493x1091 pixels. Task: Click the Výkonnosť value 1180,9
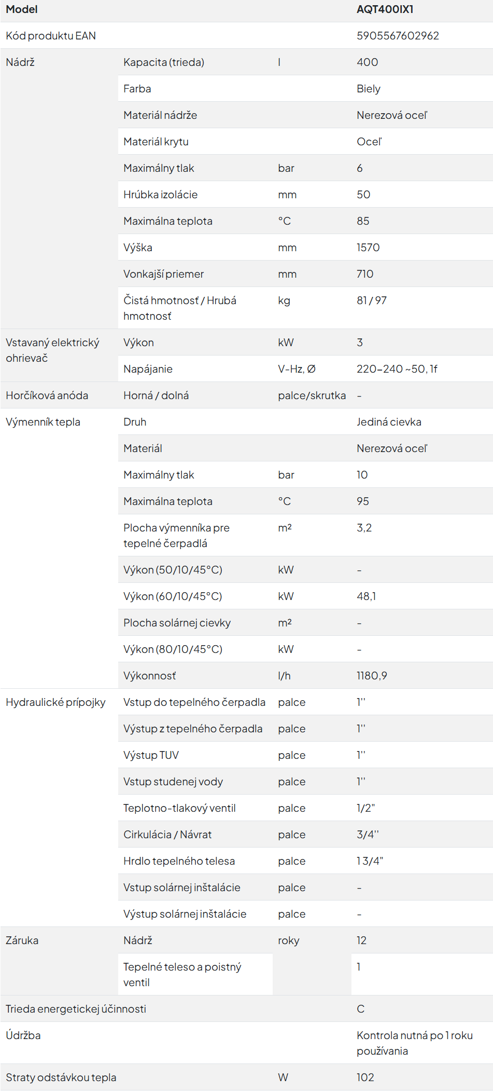coord(372,676)
